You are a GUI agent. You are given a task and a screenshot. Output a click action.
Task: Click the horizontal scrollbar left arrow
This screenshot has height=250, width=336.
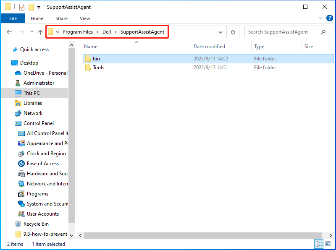click(80, 235)
